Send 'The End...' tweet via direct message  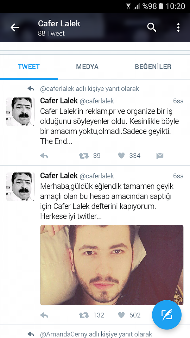tap(160, 156)
